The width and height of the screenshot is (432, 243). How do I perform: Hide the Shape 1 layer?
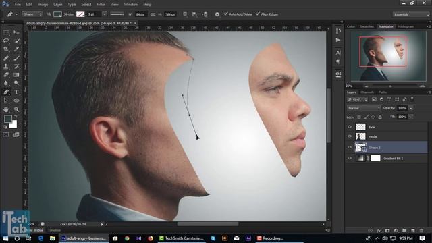(350, 147)
